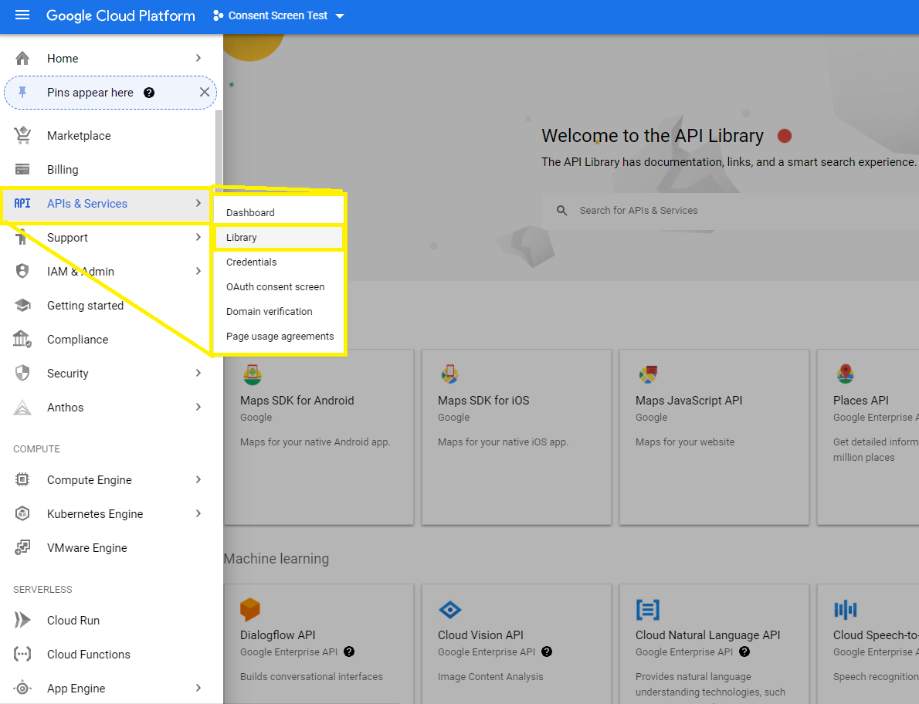Click the Maps JavaScript API icon

pyautogui.click(x=648, y=374)
